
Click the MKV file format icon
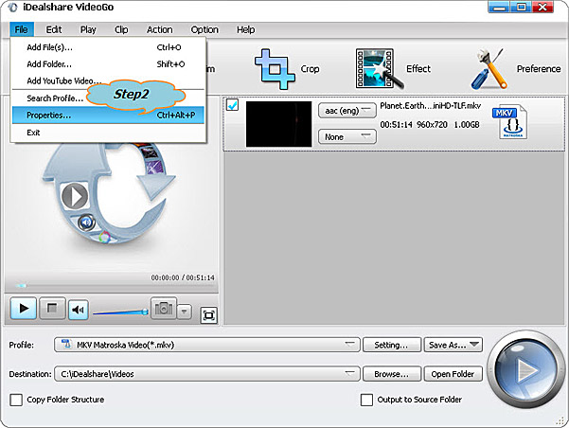(x=510, y=122)
